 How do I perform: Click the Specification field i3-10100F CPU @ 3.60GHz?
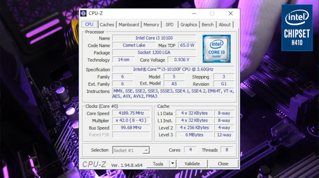coord(173,69)
